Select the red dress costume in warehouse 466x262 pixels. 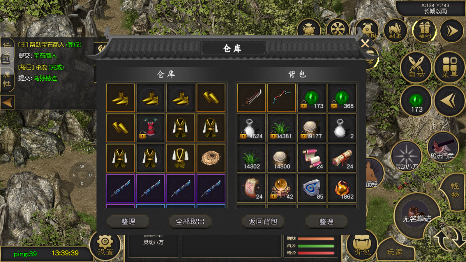pyautogui.click(x=151, y=128)
